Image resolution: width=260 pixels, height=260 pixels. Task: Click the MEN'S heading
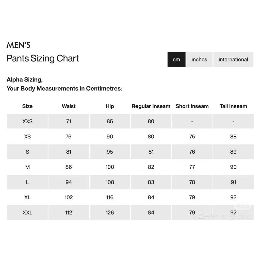pyautogui.click(x=18, y=45)
